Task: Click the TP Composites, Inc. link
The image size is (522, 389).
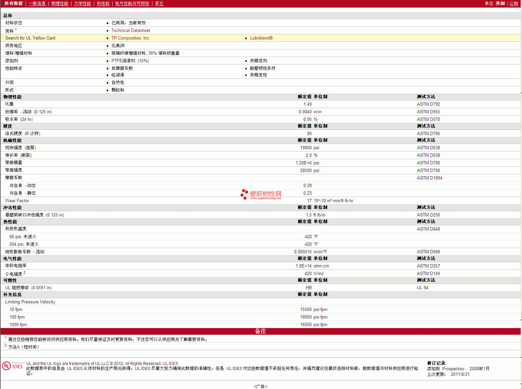Action: [131, 38]
